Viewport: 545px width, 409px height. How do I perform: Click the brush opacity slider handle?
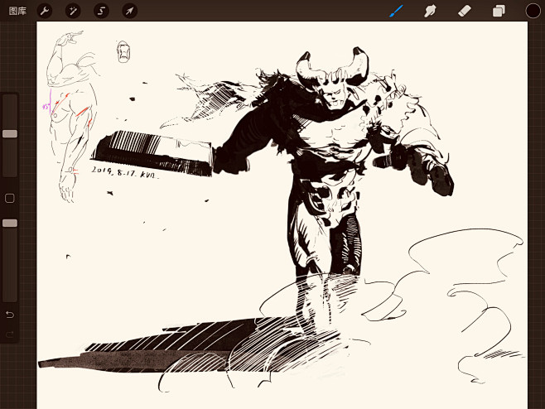[10, 223]
